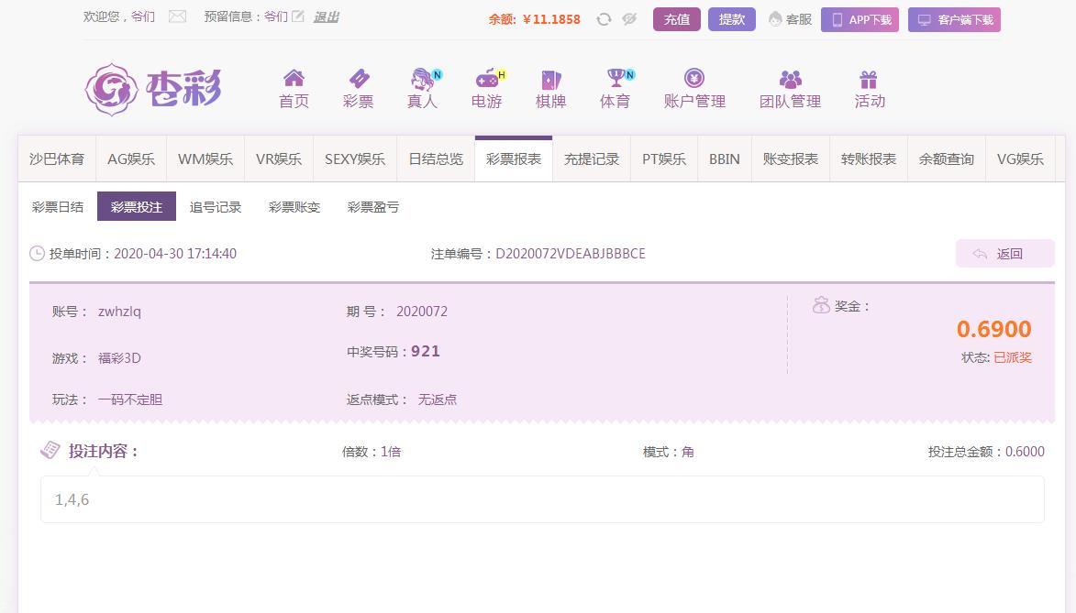This screenshot has width=1076, height=613.
Task: Click play type 一码不定胆
Action: point(130,400)
